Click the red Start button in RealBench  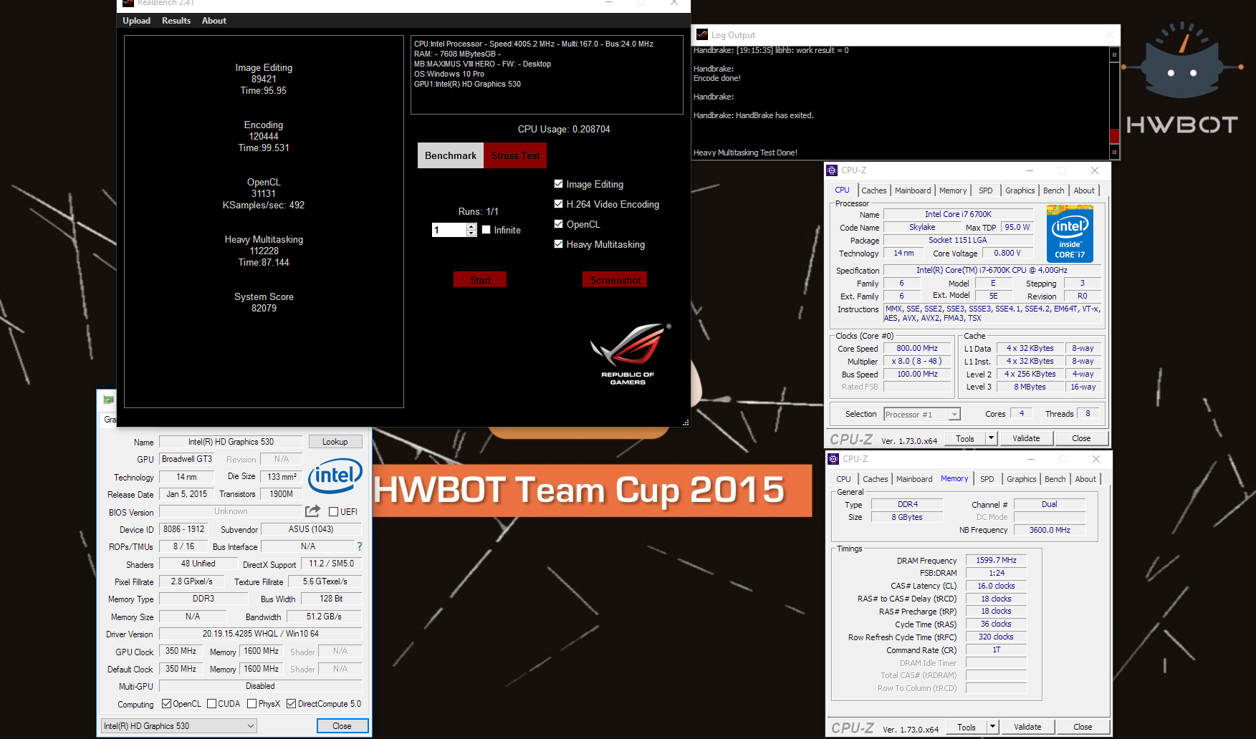pyautogui.click(x=480, y=280)
